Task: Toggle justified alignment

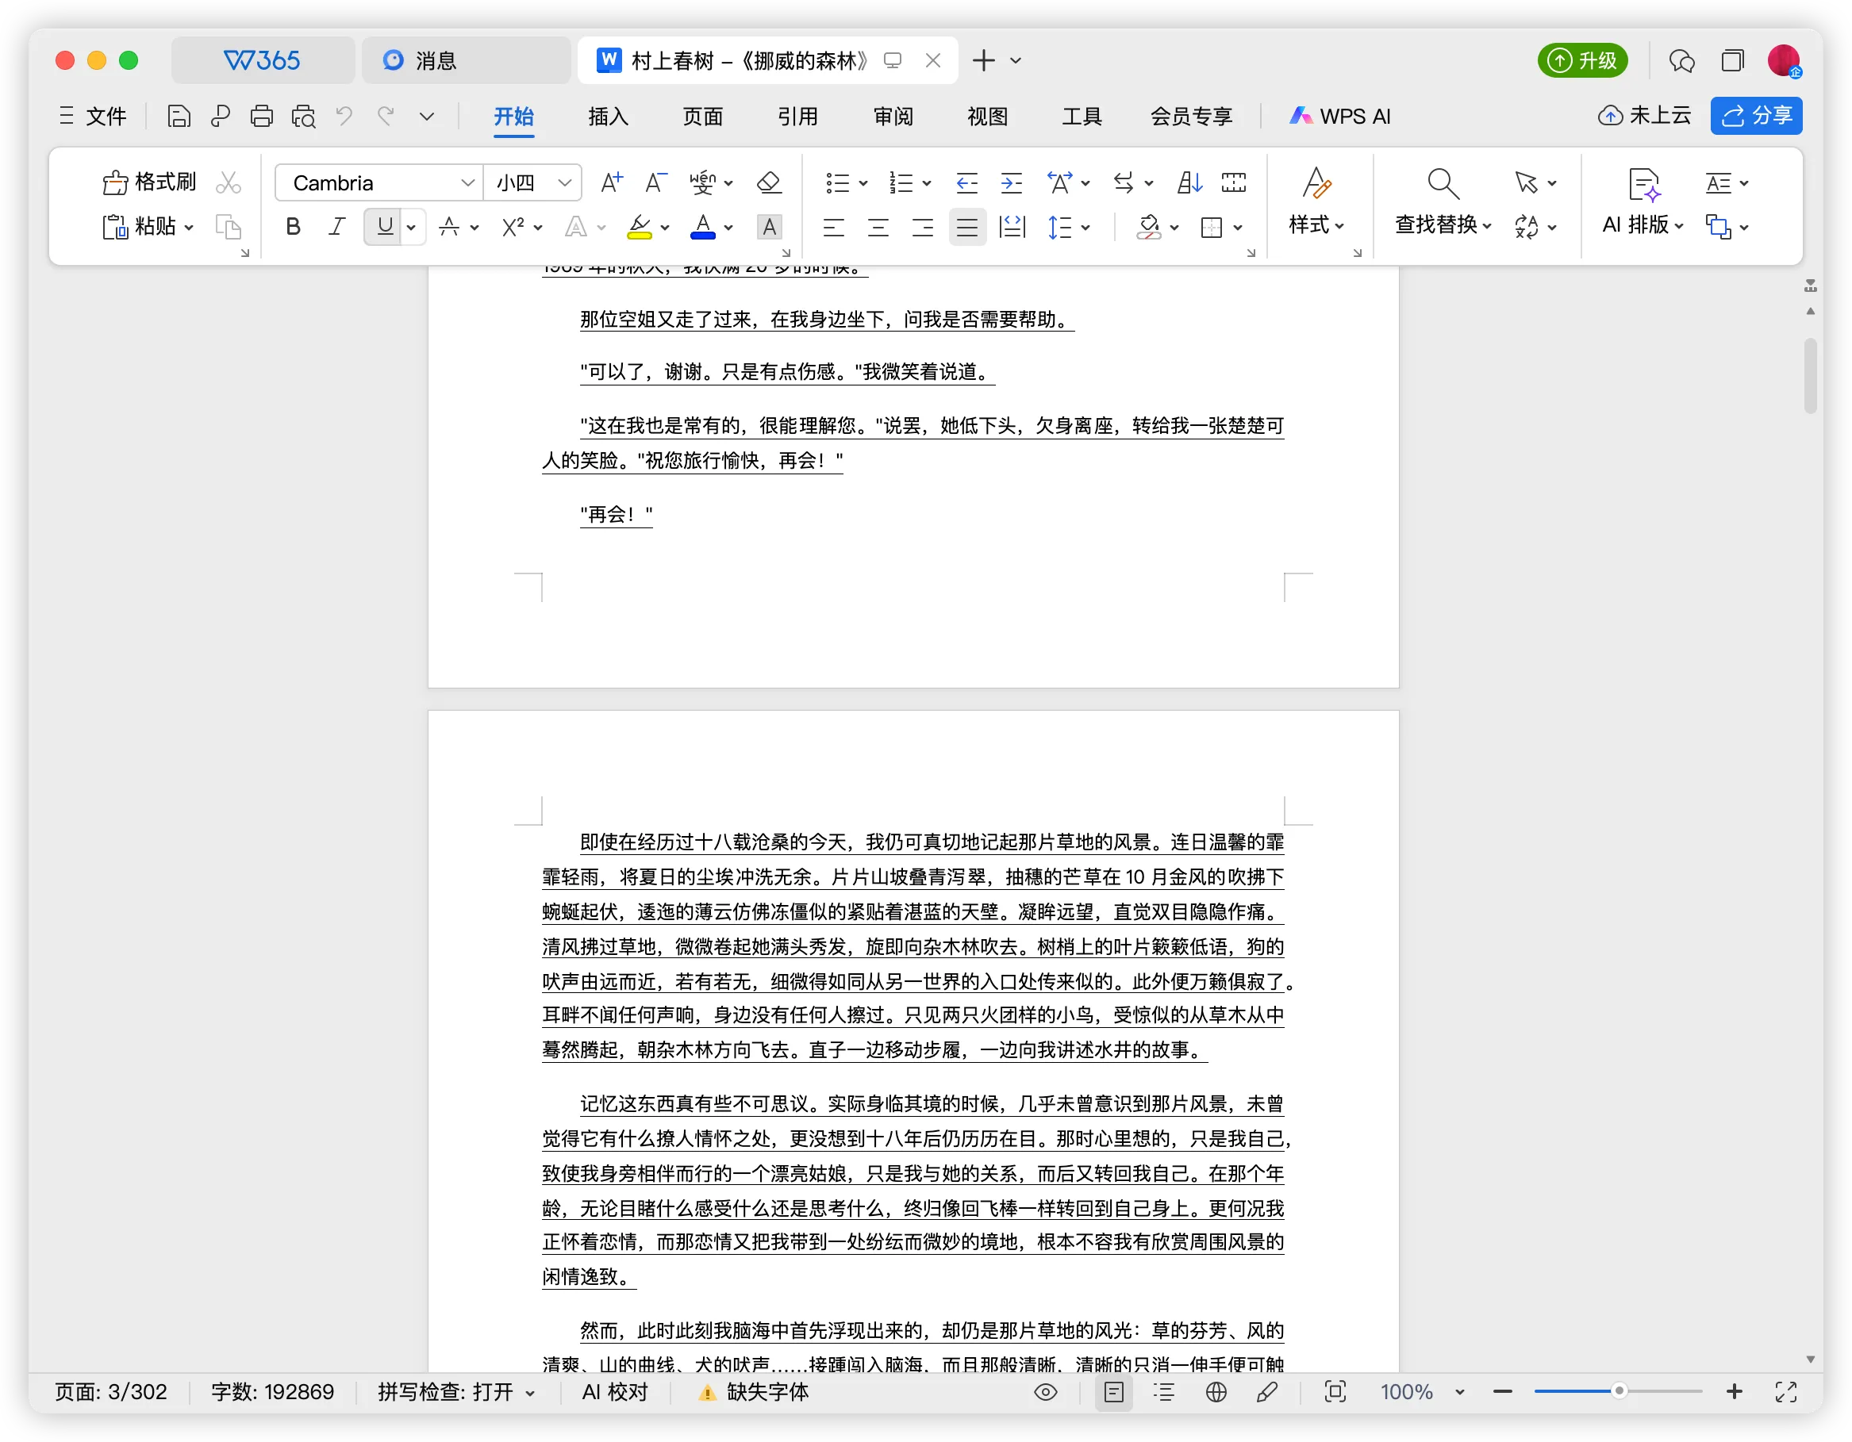Action: [x=966, y=226]
